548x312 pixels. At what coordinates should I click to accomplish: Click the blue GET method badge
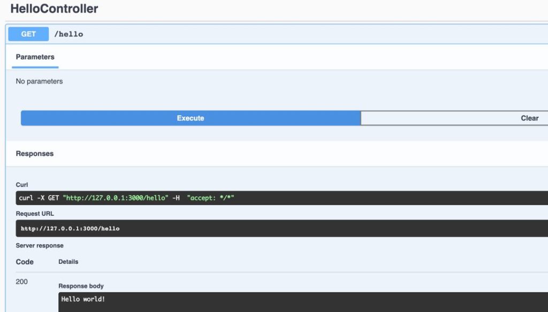pyautogui.click(x=28, y=34)
